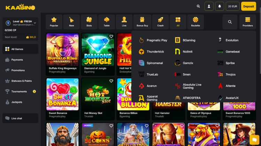
Task: Select the Crash rocket category
Action: [x=160, y=22]
